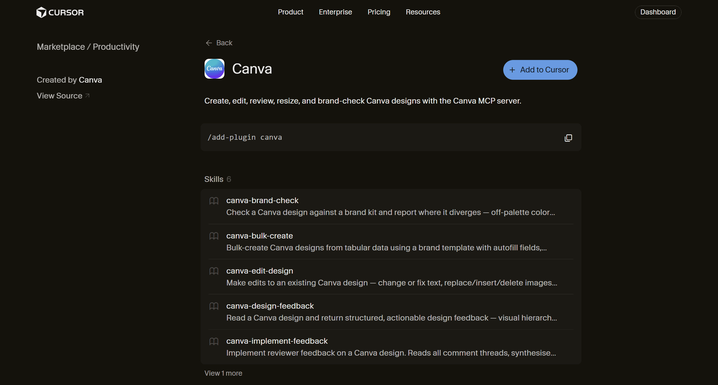The image size is (718, 385).
Task: Click the canva-implement-feedback book icon
Action: pos(214,341)
